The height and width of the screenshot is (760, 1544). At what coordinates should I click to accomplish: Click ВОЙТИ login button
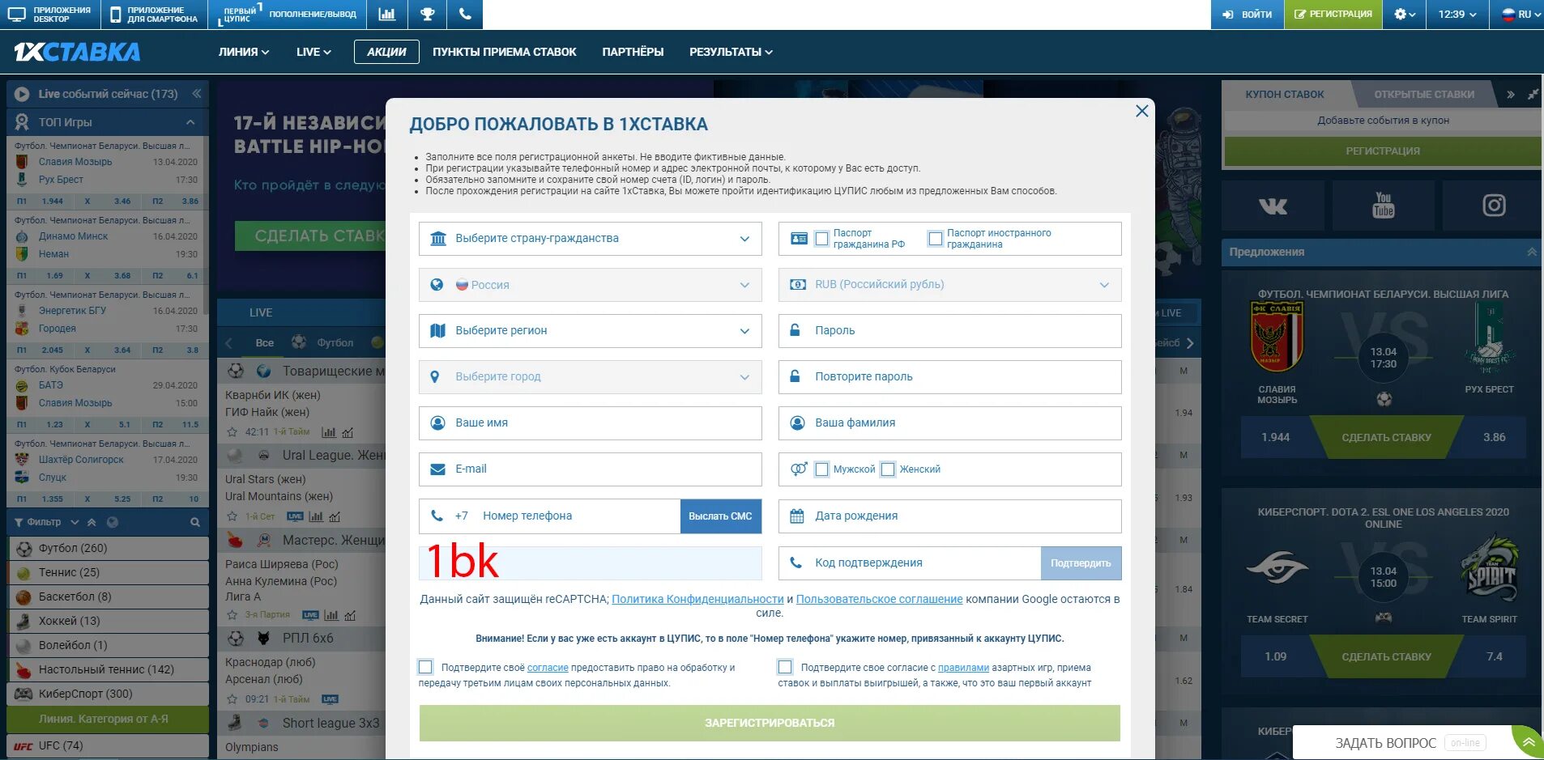1248,15
